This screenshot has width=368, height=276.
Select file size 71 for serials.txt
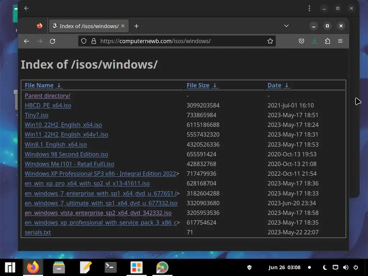pyautogui.click(x=190, y=233)
